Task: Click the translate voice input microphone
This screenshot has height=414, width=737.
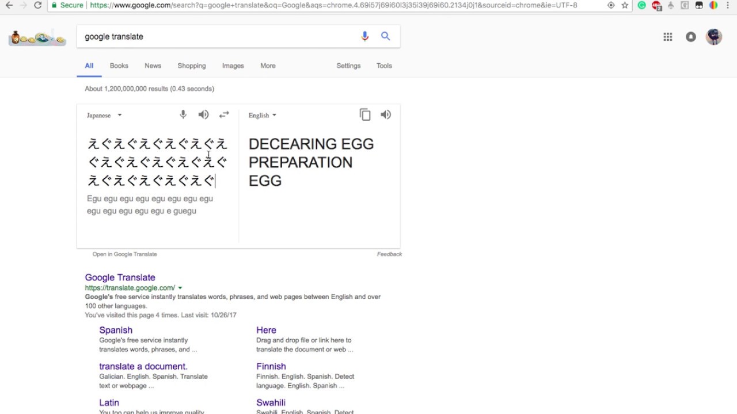Action: (x=183, y=114)
